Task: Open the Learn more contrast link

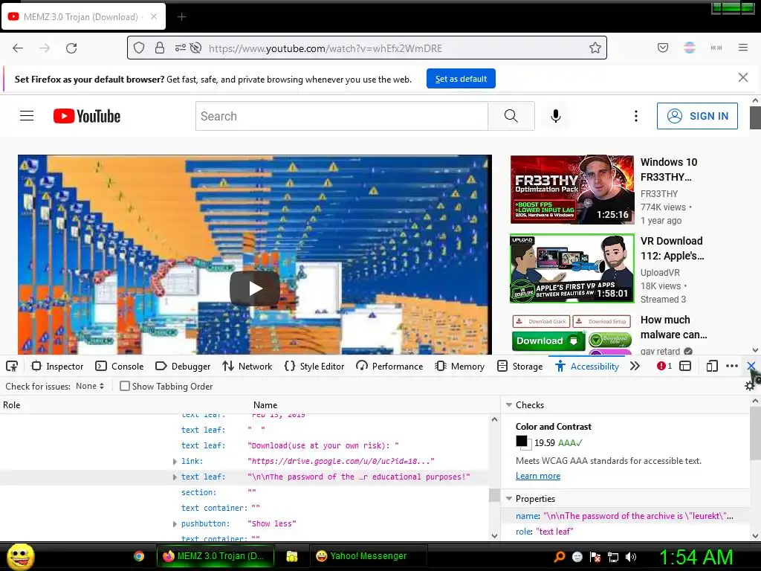Action: [538, 476]
